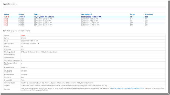Sort sessions by Last Updated header
170x95 pixels.
(x=86, y=14)
